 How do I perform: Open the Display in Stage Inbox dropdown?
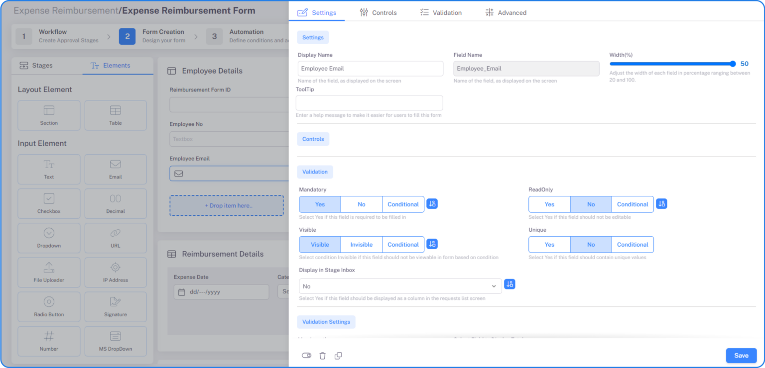pos(400,286)
